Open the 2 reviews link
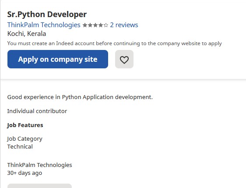 (124, 25)
